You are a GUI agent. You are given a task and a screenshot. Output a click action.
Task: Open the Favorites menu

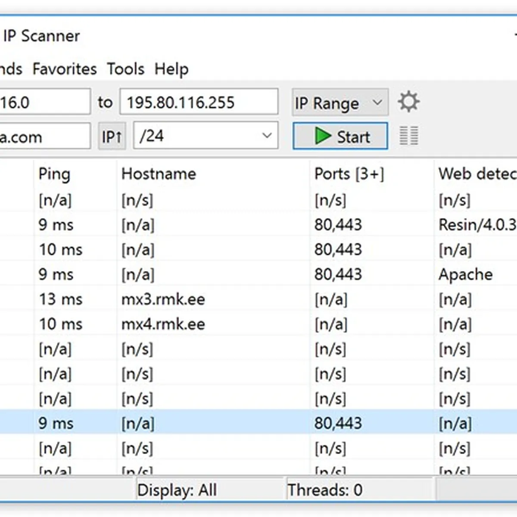(64, 69)
